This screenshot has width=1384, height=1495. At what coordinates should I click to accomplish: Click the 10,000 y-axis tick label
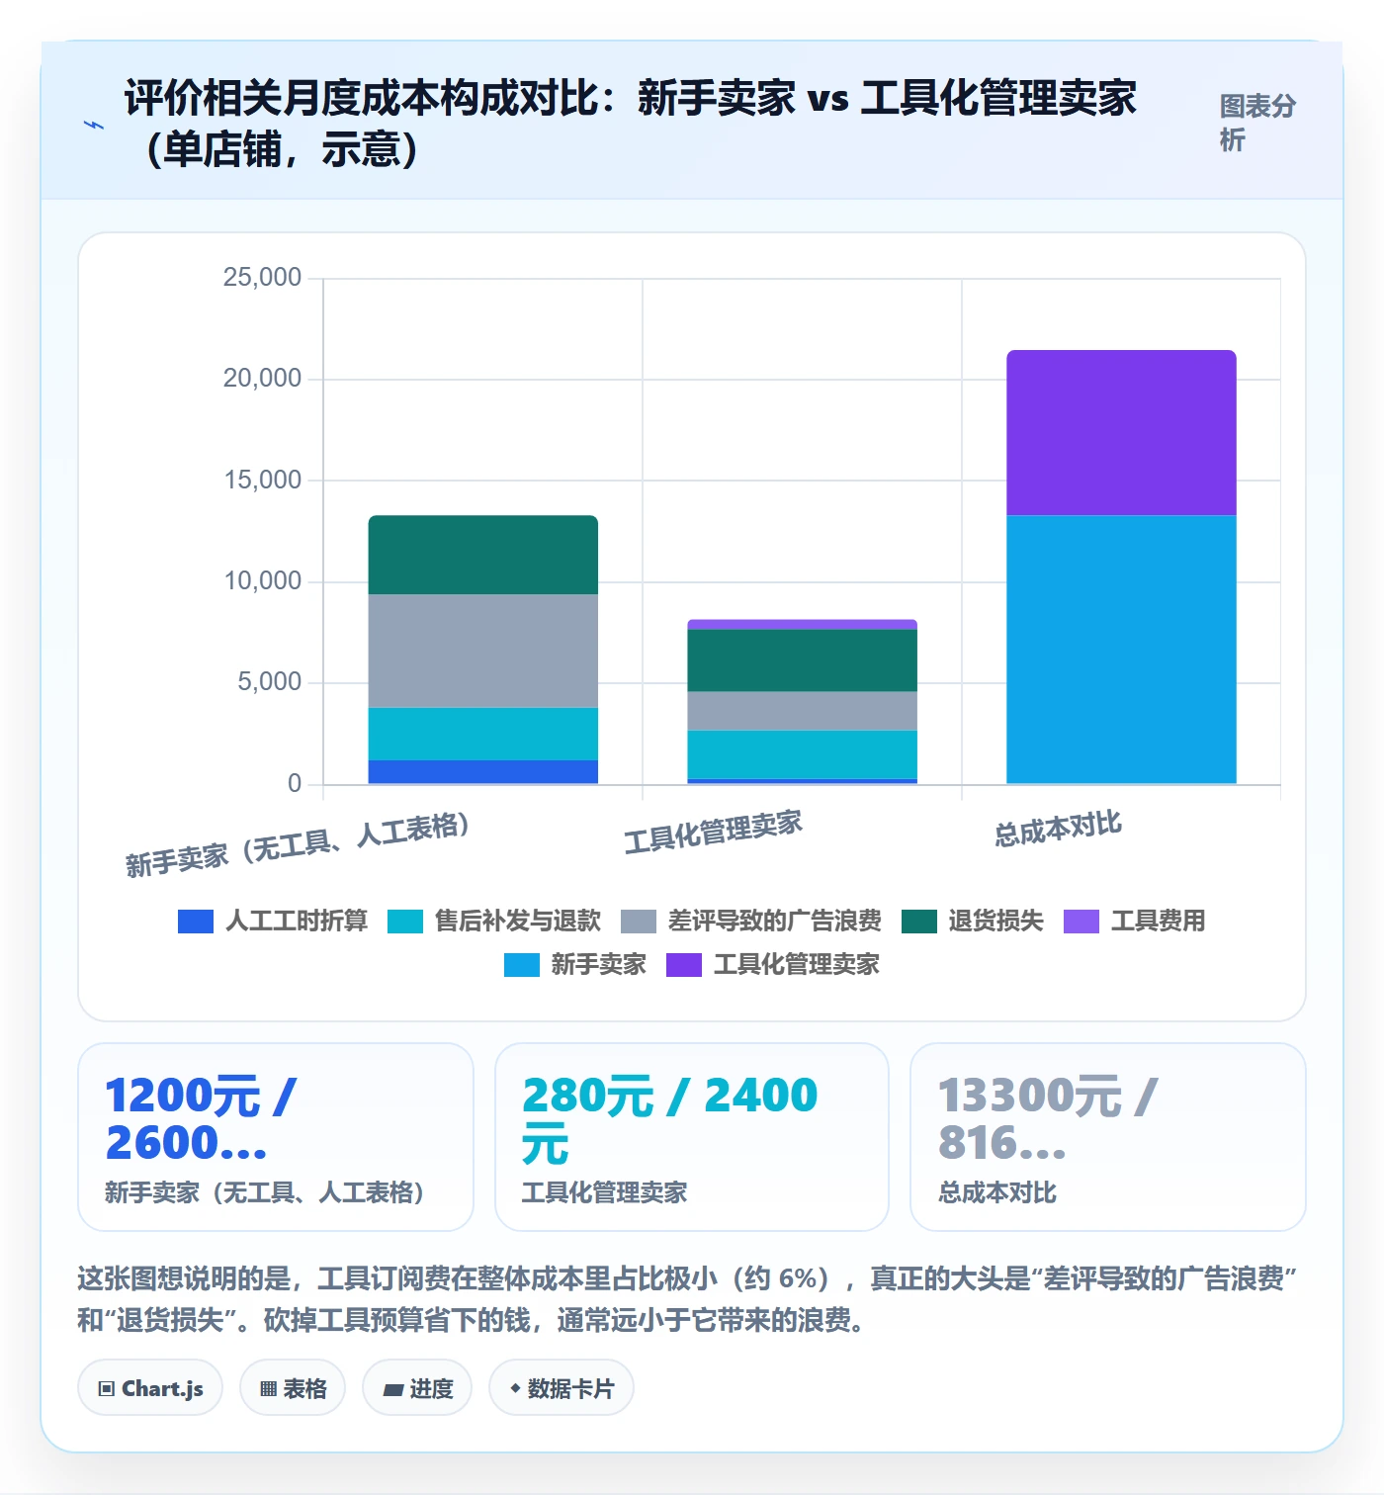tap(262, 580)
